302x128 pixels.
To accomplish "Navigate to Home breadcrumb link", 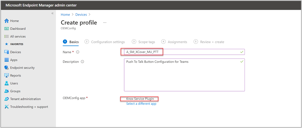I will (x=65, y=15).
